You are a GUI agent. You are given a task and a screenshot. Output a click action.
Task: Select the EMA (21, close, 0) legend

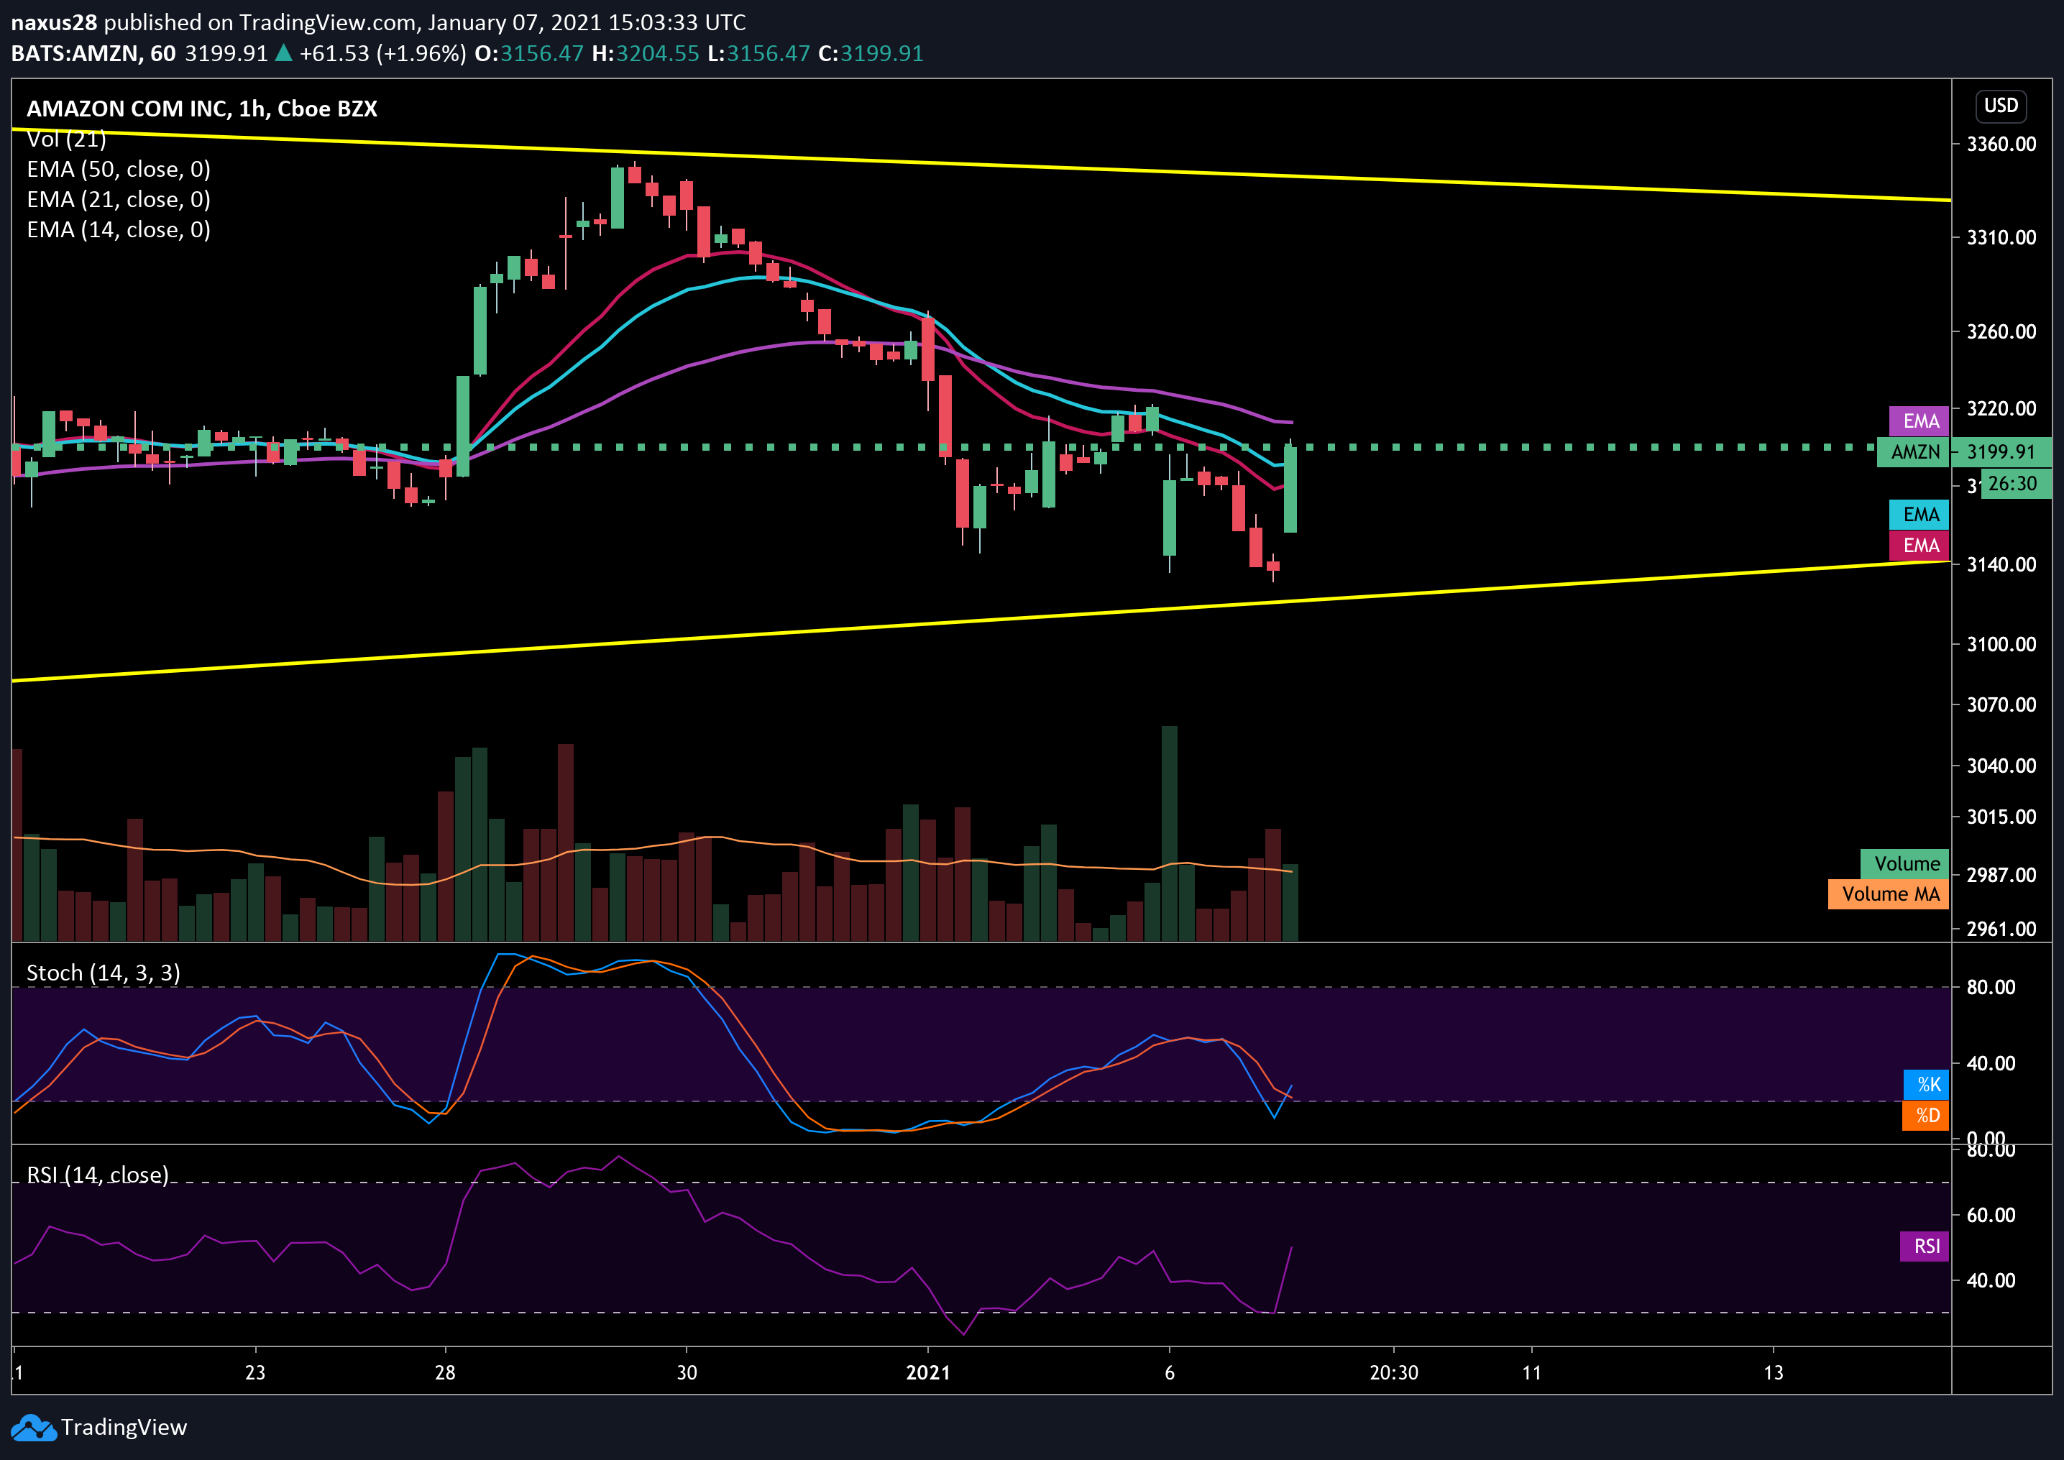click(119, 200)
